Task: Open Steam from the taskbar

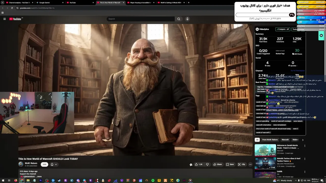Action: (59, 180)
